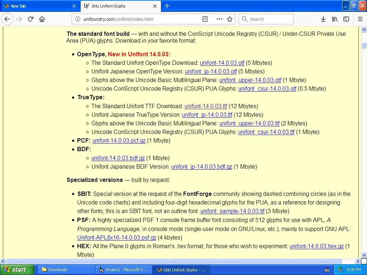Click the horizontal scrollbar thumb

point(173,261)
